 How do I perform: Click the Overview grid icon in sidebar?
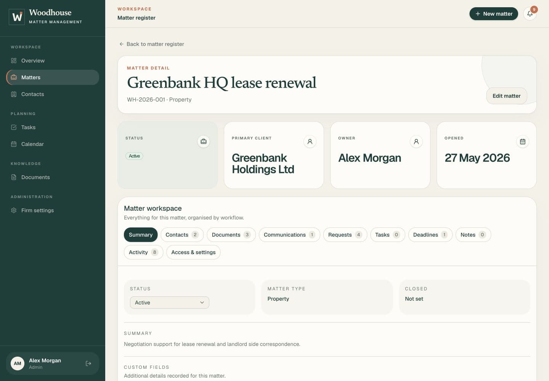pos(14,61)
